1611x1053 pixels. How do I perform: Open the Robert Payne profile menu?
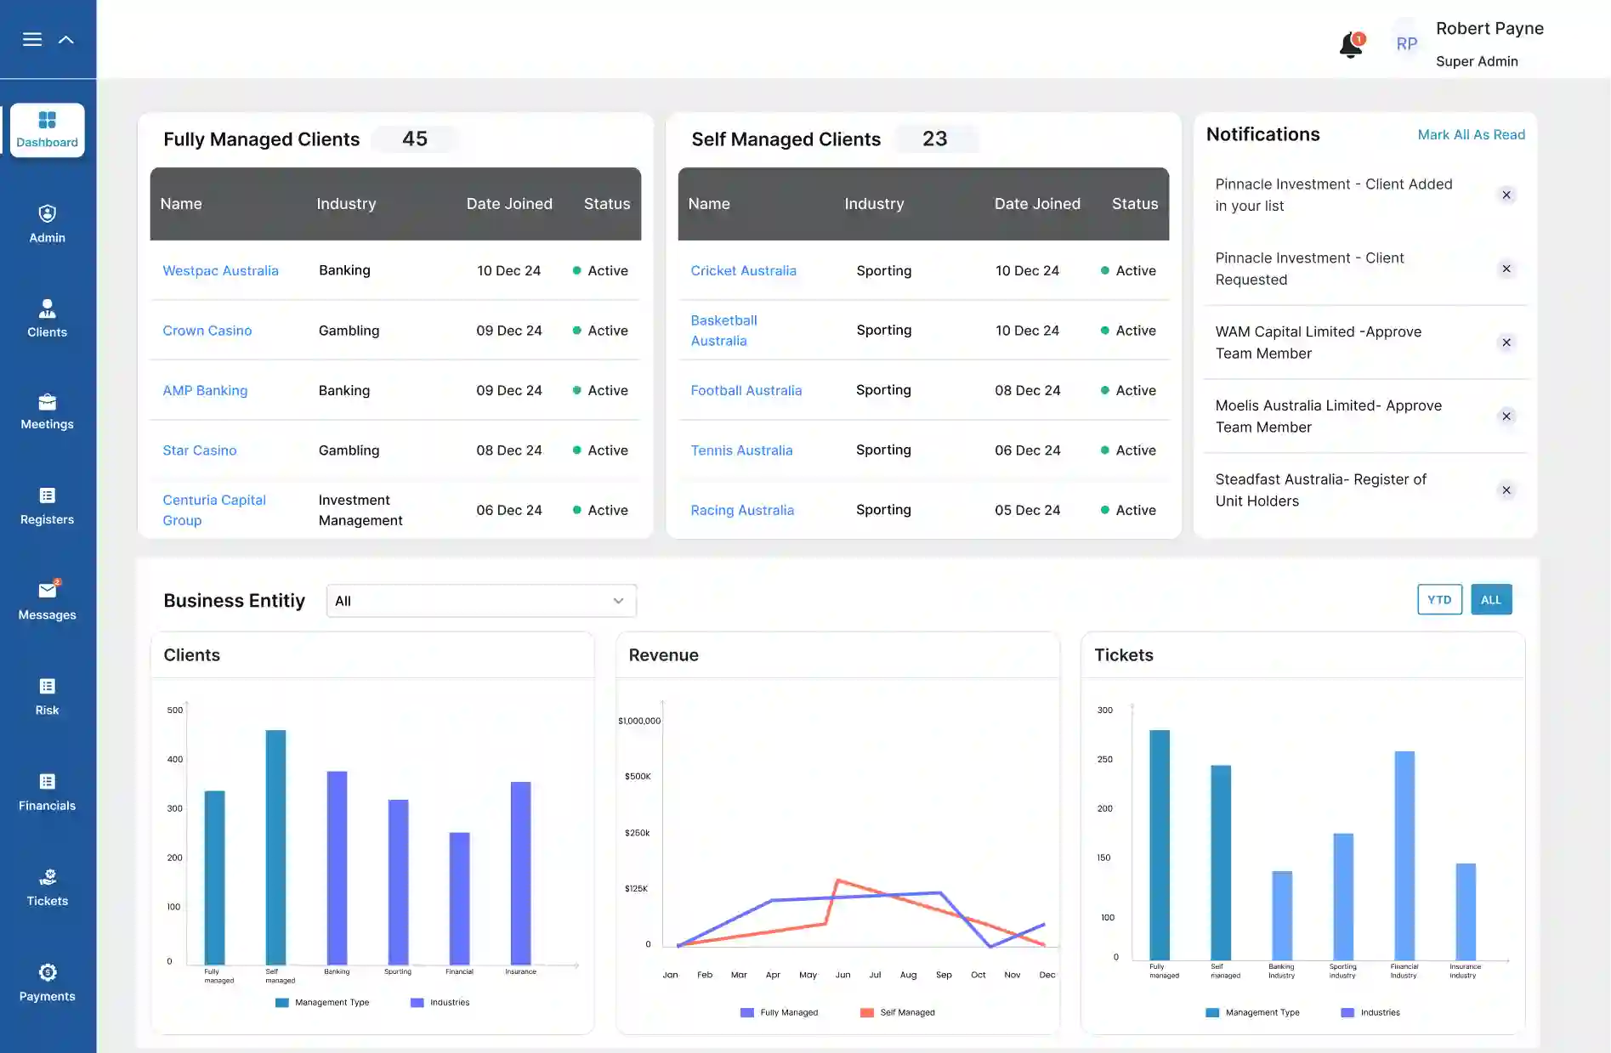pyautogui.click(x=1489, y=44)
